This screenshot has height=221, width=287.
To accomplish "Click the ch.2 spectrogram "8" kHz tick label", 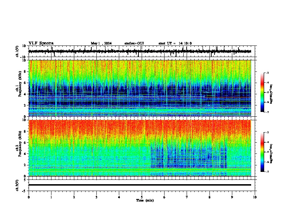I will coord(25,131).
